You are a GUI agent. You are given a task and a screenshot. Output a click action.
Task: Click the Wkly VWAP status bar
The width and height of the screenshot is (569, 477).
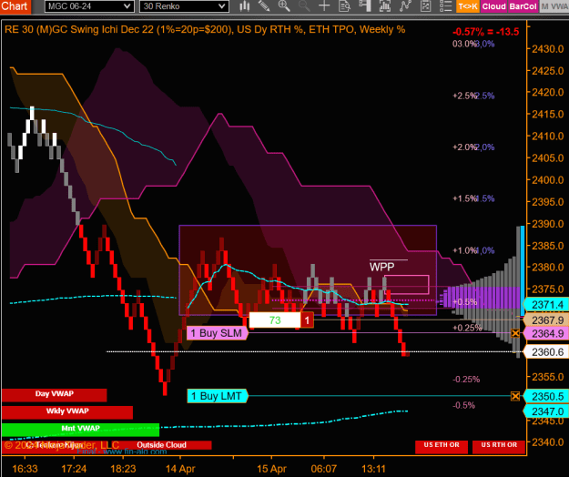(x=67, y=412)
